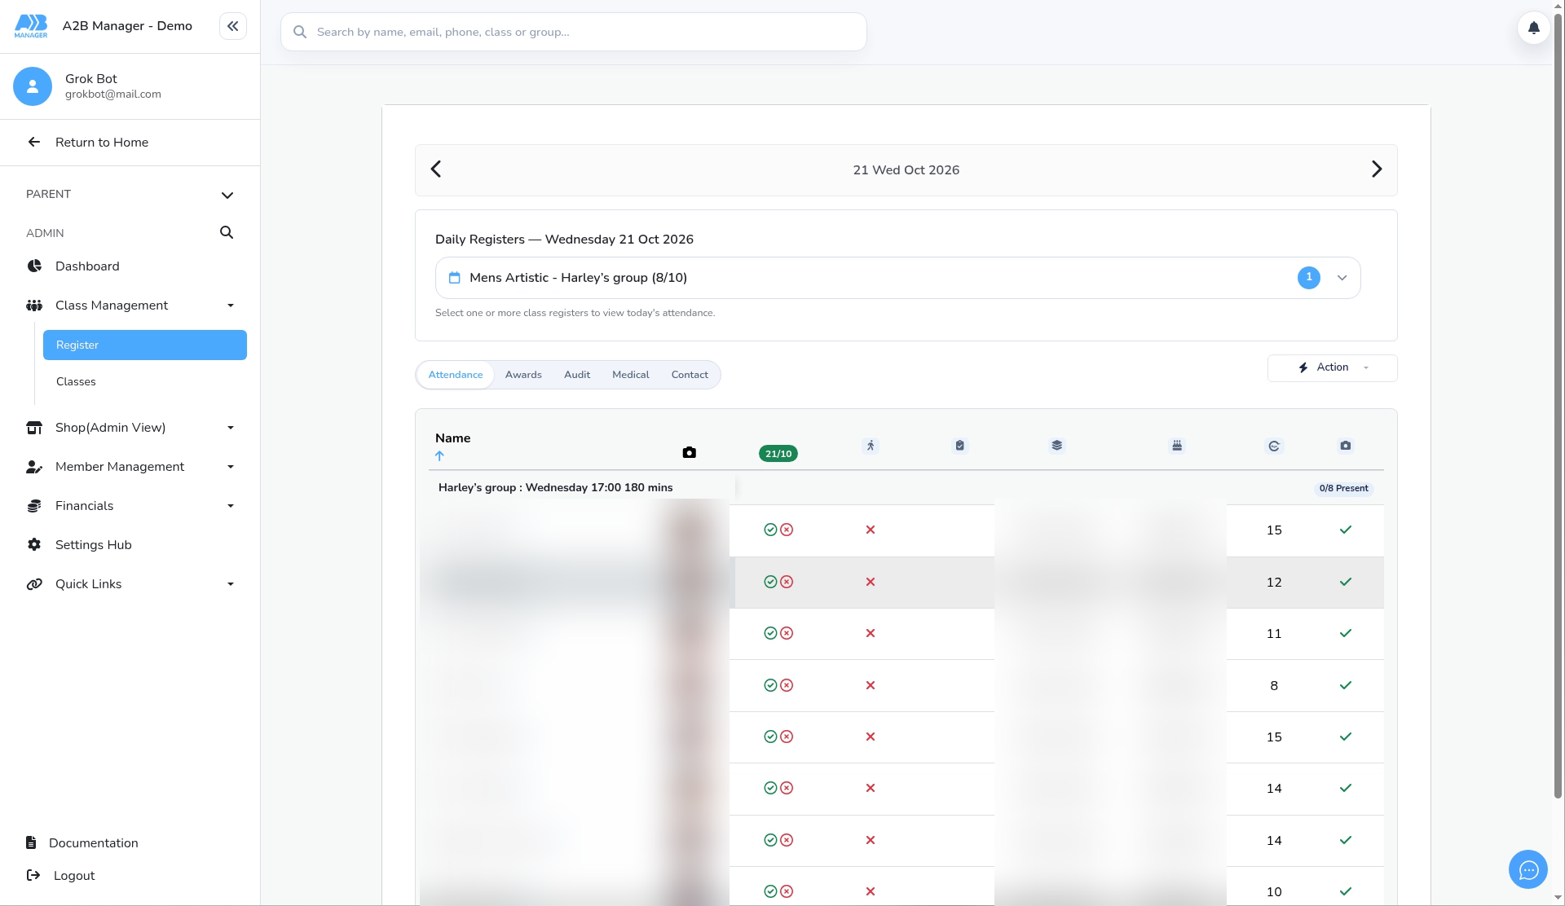Image resolution: width=1565 pixels, height=906 pixels.
Task: Mark present in the row showing 11
Action: click(770, 633)
